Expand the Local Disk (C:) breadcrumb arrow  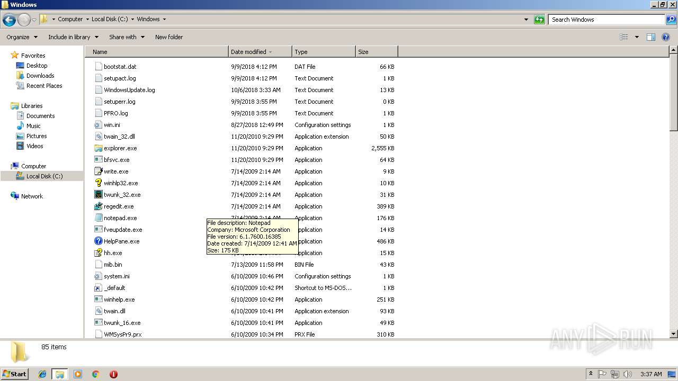click(132, 19)
